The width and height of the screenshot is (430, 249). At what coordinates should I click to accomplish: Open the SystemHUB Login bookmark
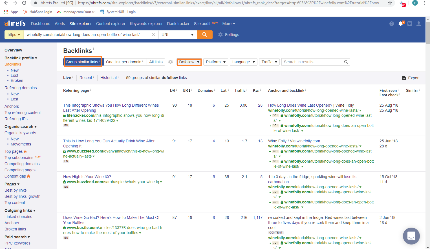[x=118, y=12]
